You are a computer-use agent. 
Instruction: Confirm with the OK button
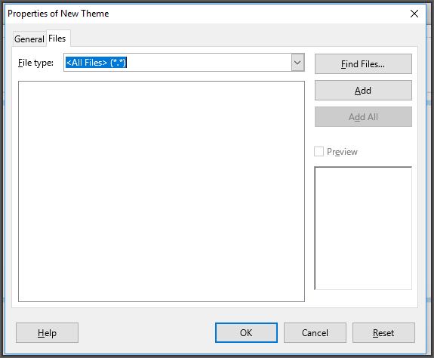[x=246, y=332]
